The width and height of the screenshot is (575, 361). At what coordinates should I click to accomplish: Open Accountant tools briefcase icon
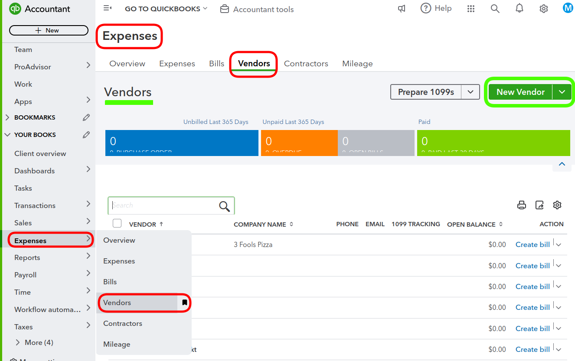click(x=225, y=9)
